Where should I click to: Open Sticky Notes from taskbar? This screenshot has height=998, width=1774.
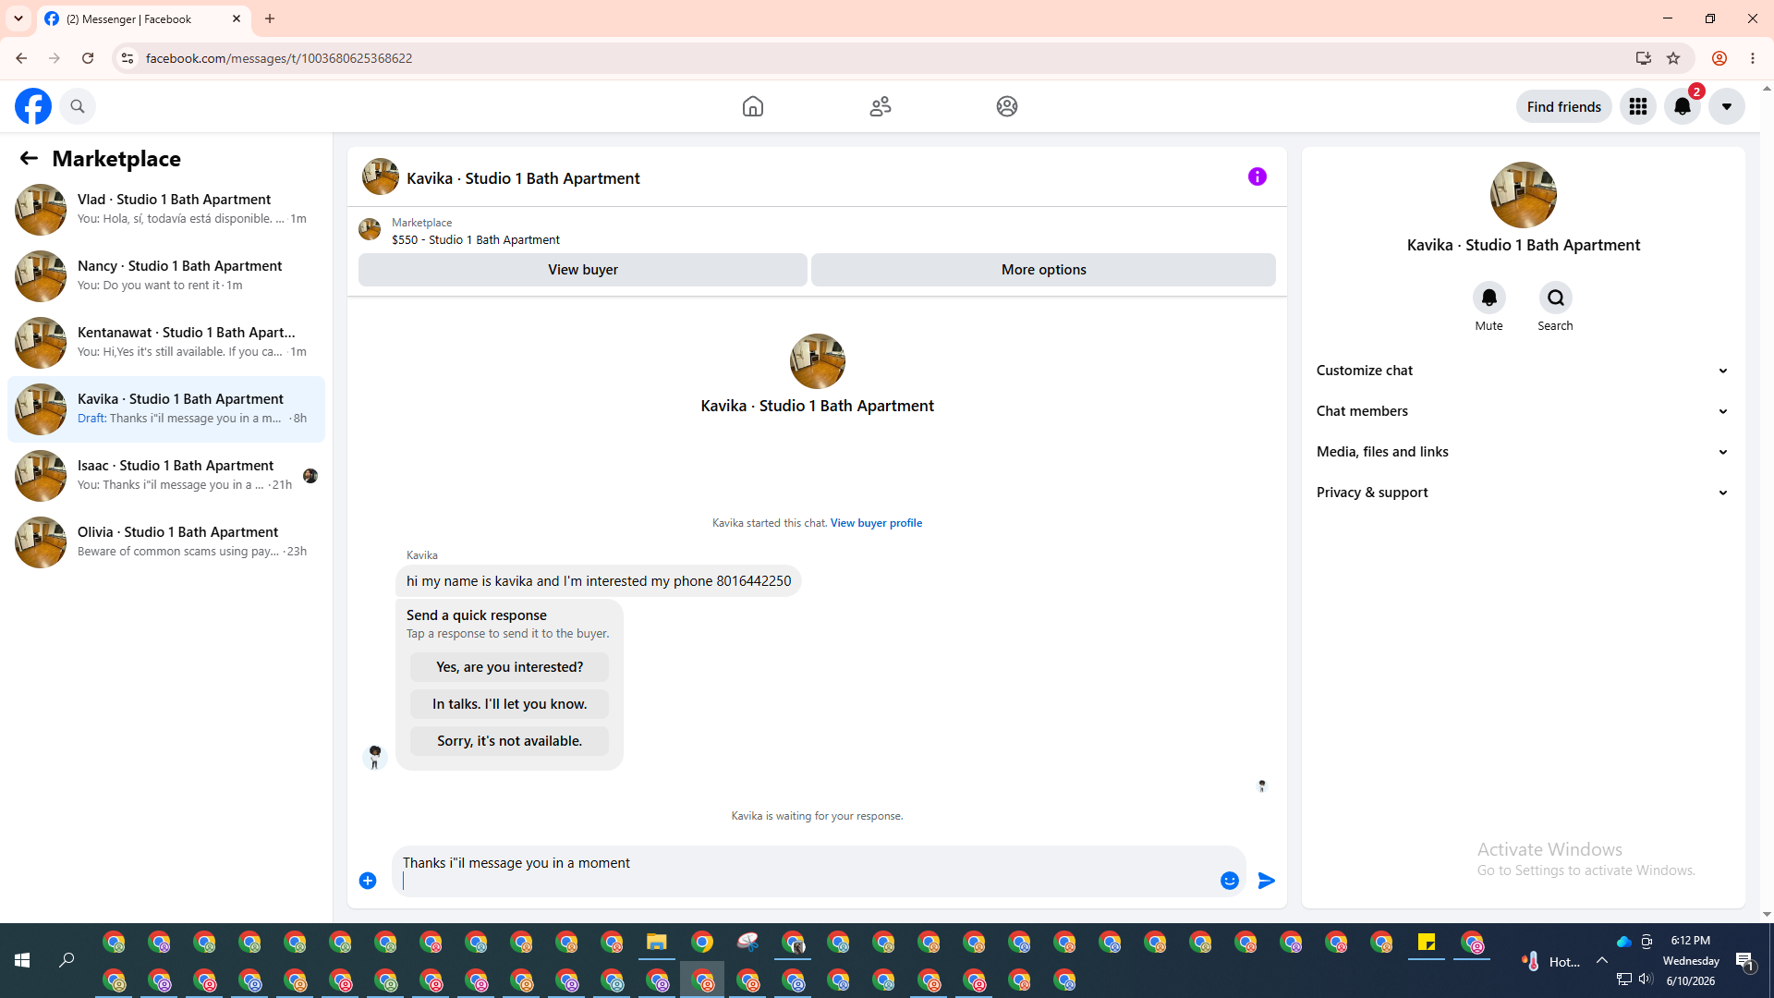1427,943
